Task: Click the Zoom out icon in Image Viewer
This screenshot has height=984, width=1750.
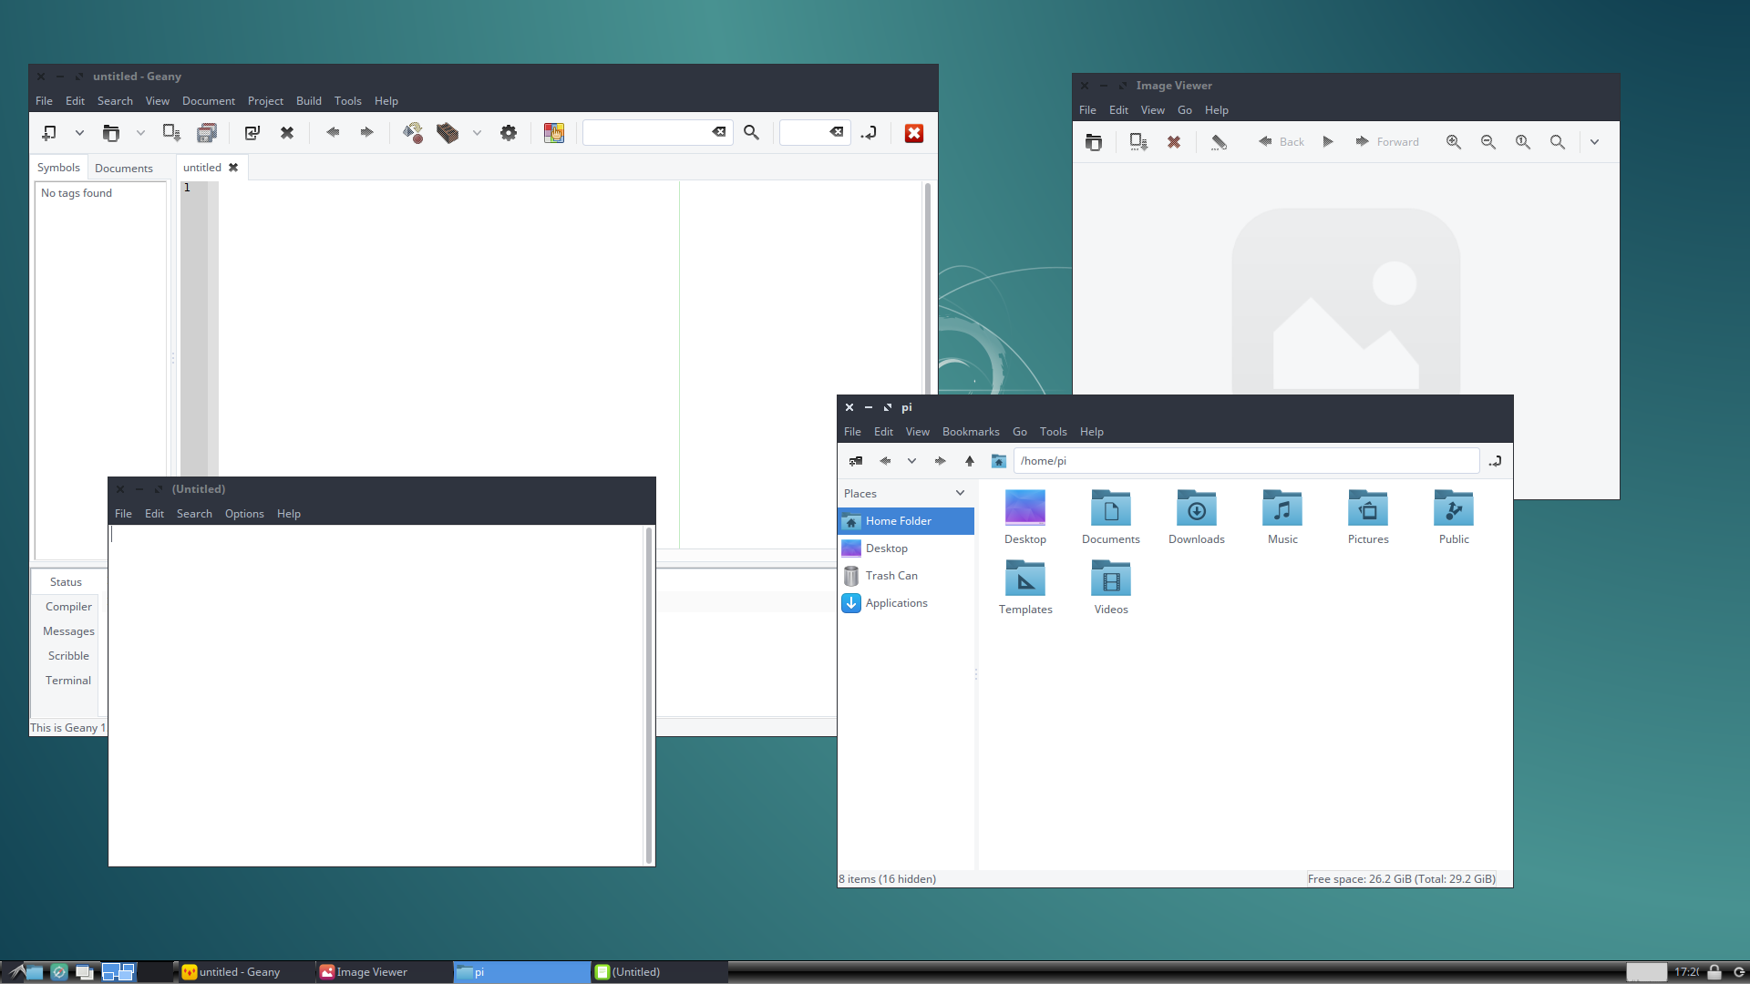Action: 1488,142
